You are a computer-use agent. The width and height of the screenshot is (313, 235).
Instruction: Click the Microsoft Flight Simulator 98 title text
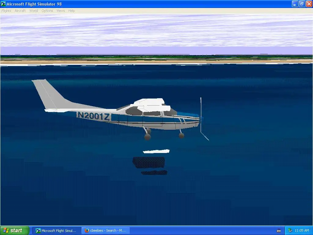point(34,4)
